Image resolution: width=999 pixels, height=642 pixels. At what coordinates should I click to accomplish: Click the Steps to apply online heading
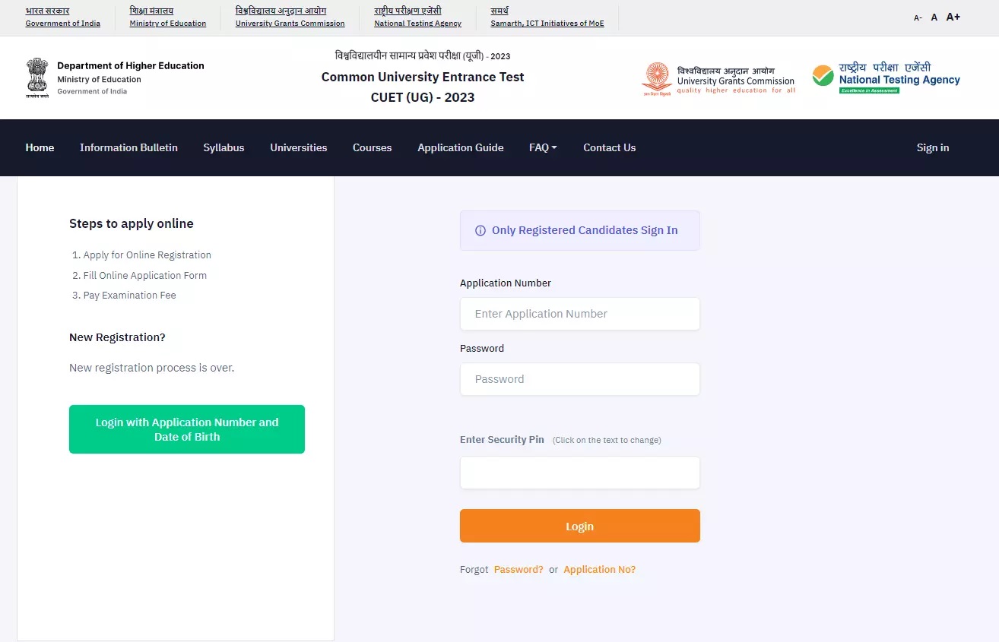[x=132, y=223]
